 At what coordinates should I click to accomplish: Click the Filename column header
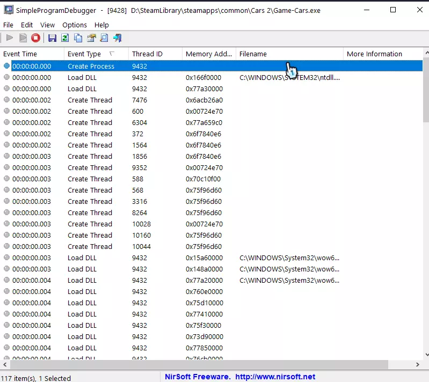coord(253,54)
